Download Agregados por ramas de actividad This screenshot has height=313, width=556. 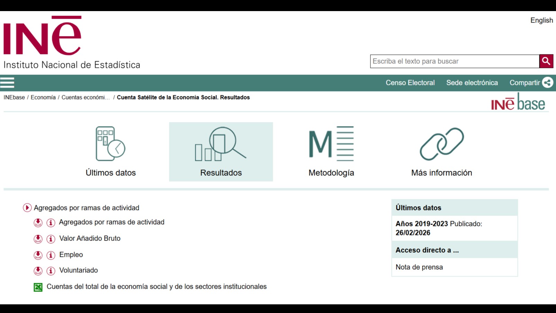pyautogui.click(x=38, y=223)
